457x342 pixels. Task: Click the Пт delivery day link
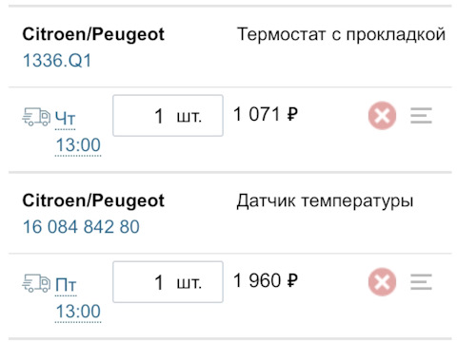coord(66,285)
